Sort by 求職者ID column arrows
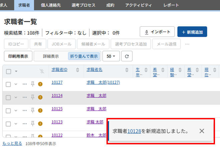 [77, 70]
